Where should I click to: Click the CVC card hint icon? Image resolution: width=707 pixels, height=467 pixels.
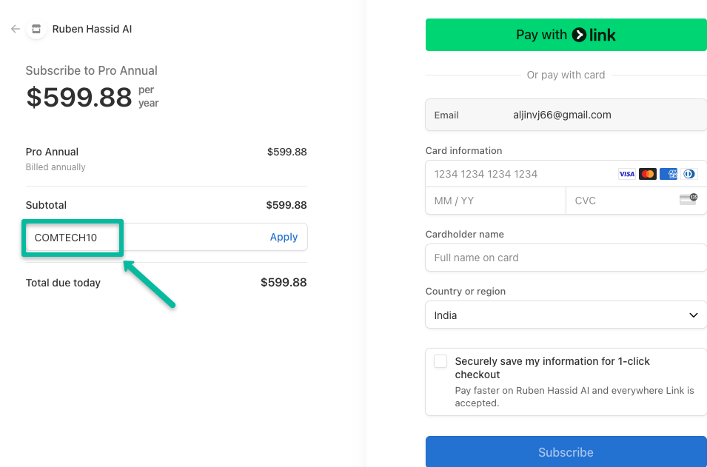click(688, 199)
